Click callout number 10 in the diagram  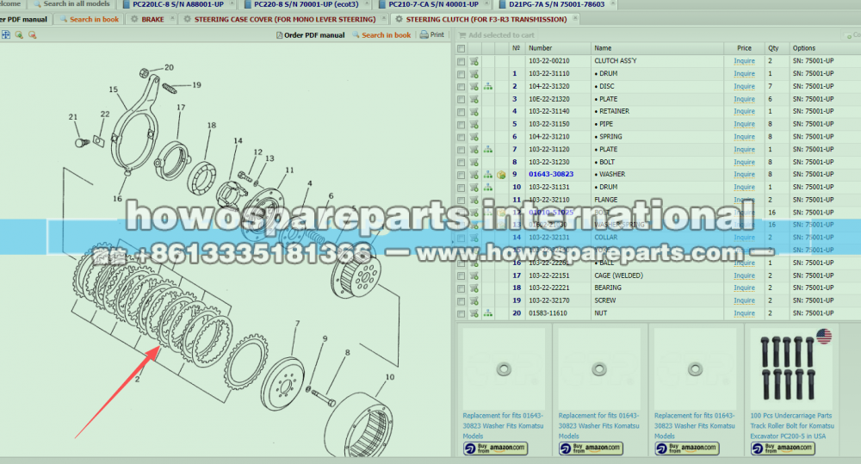click(x=390, y=377)
